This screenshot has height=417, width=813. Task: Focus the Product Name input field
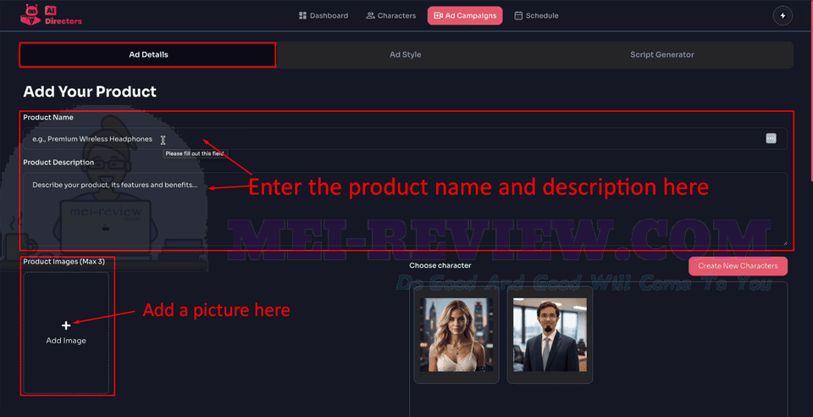[405, 139]
